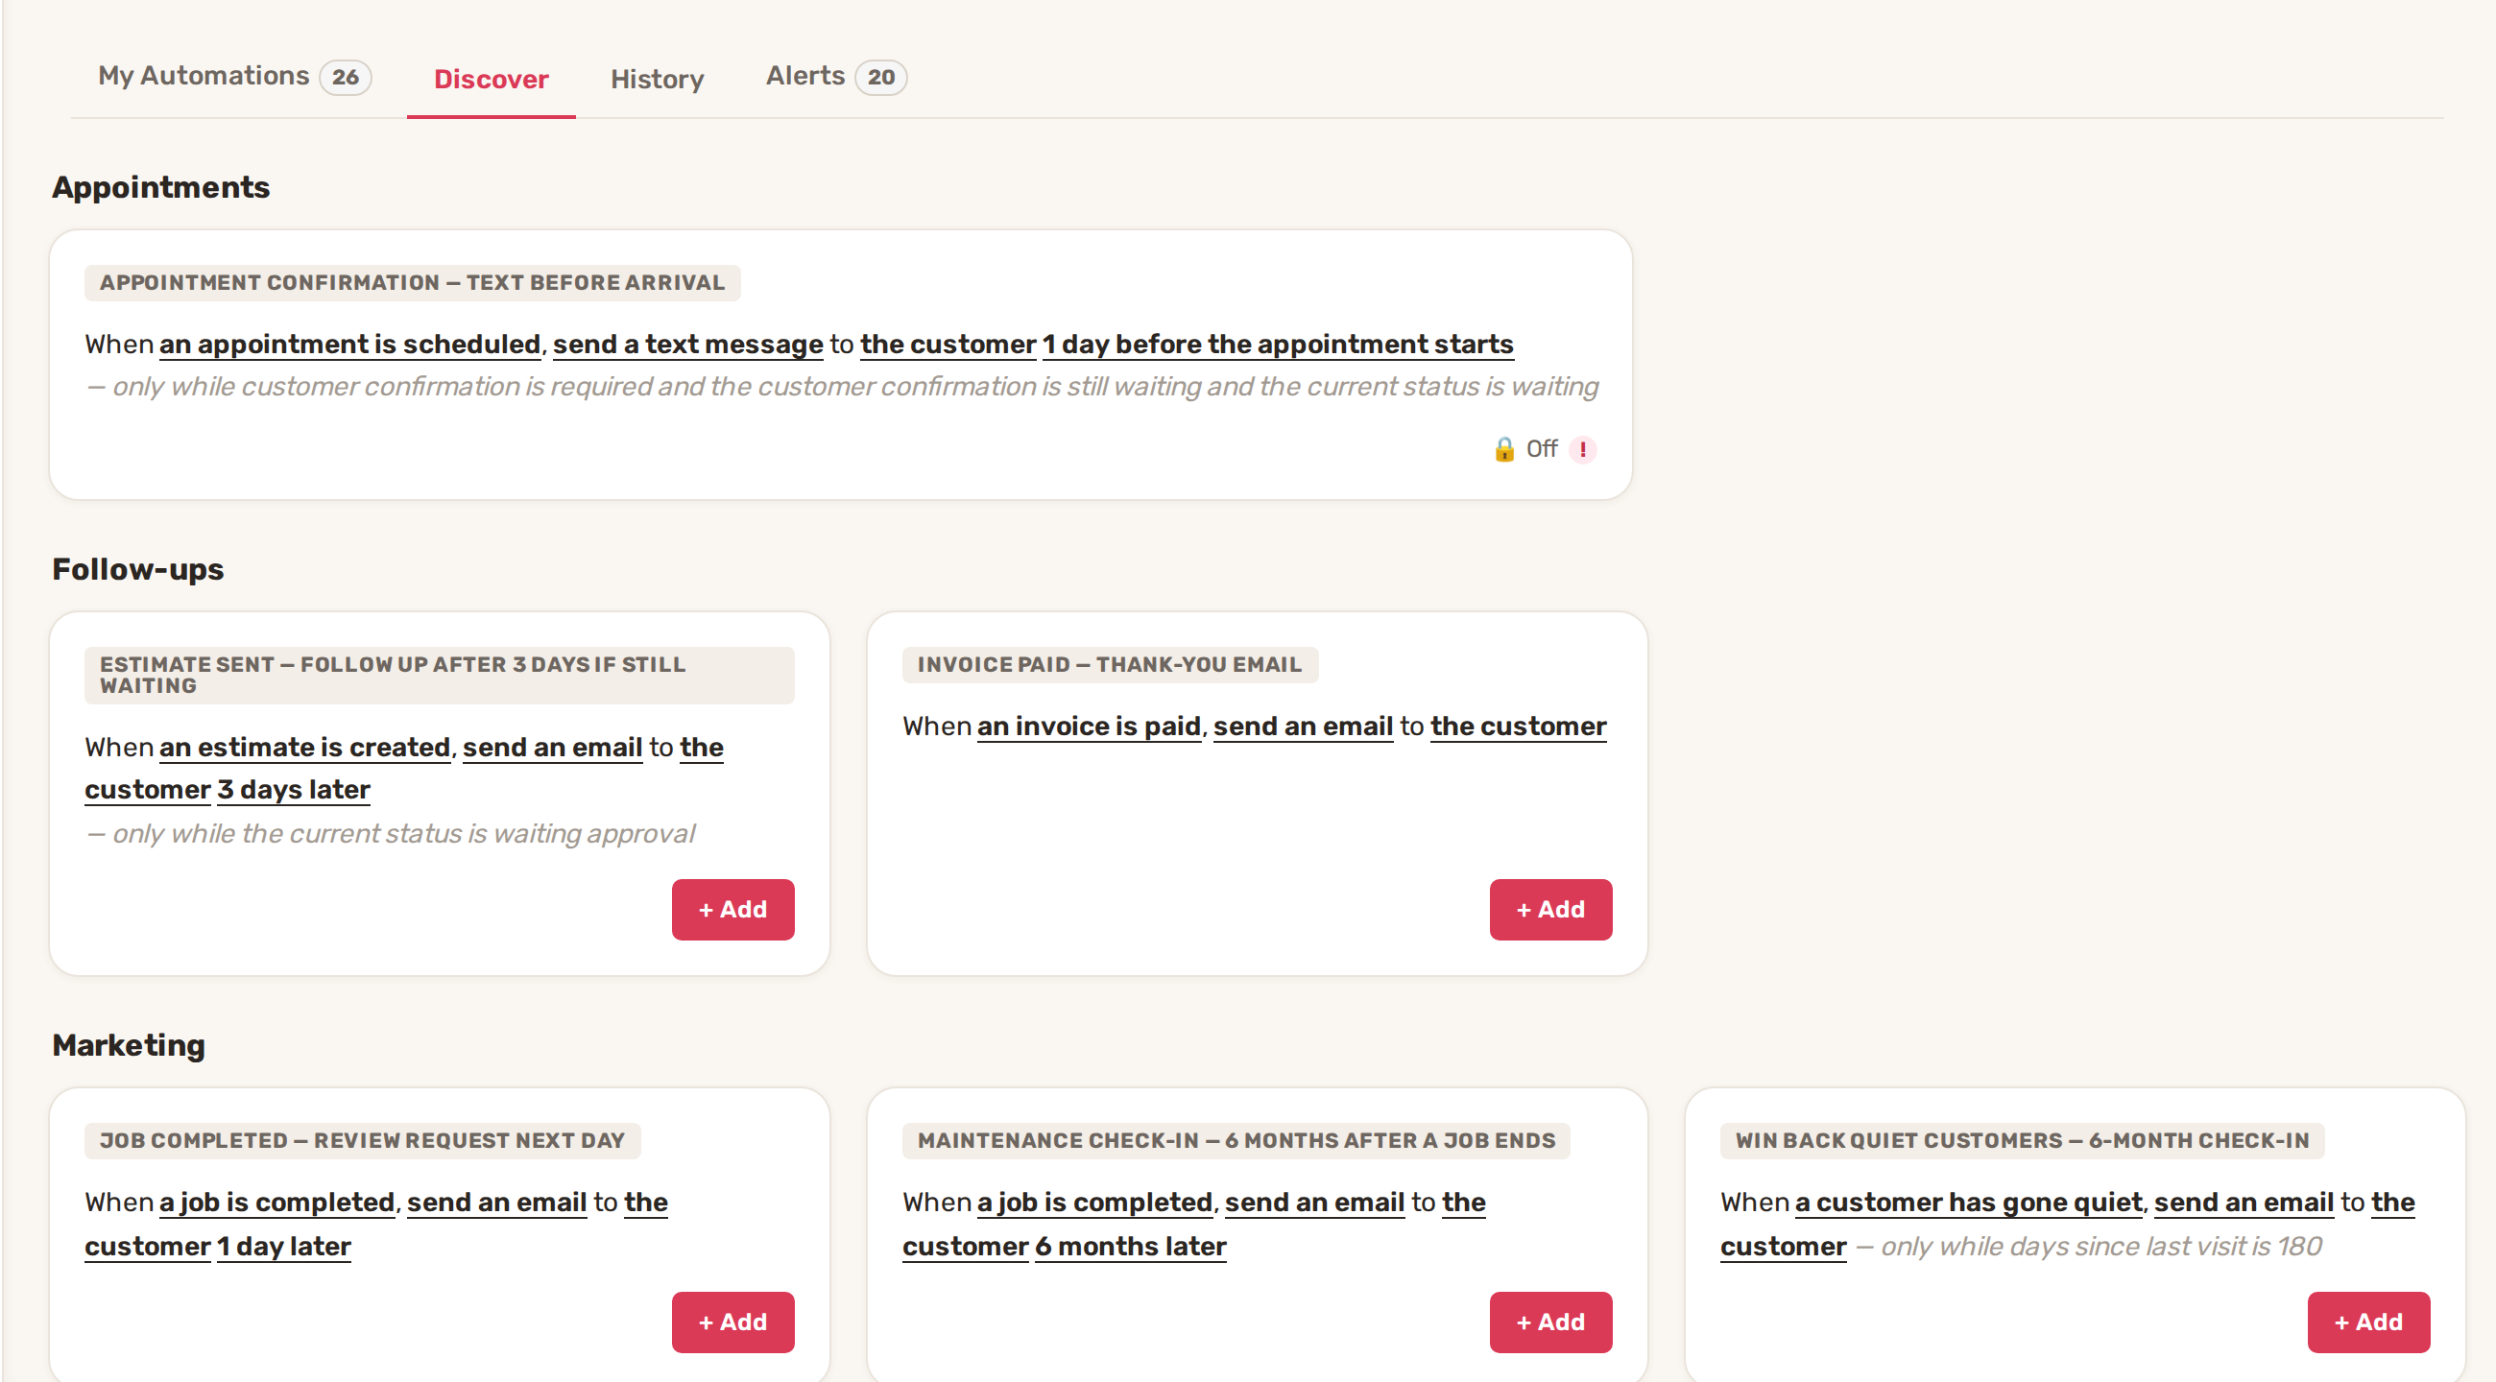
Task: Click 'send a text message' action link
Action: point(688,345)
